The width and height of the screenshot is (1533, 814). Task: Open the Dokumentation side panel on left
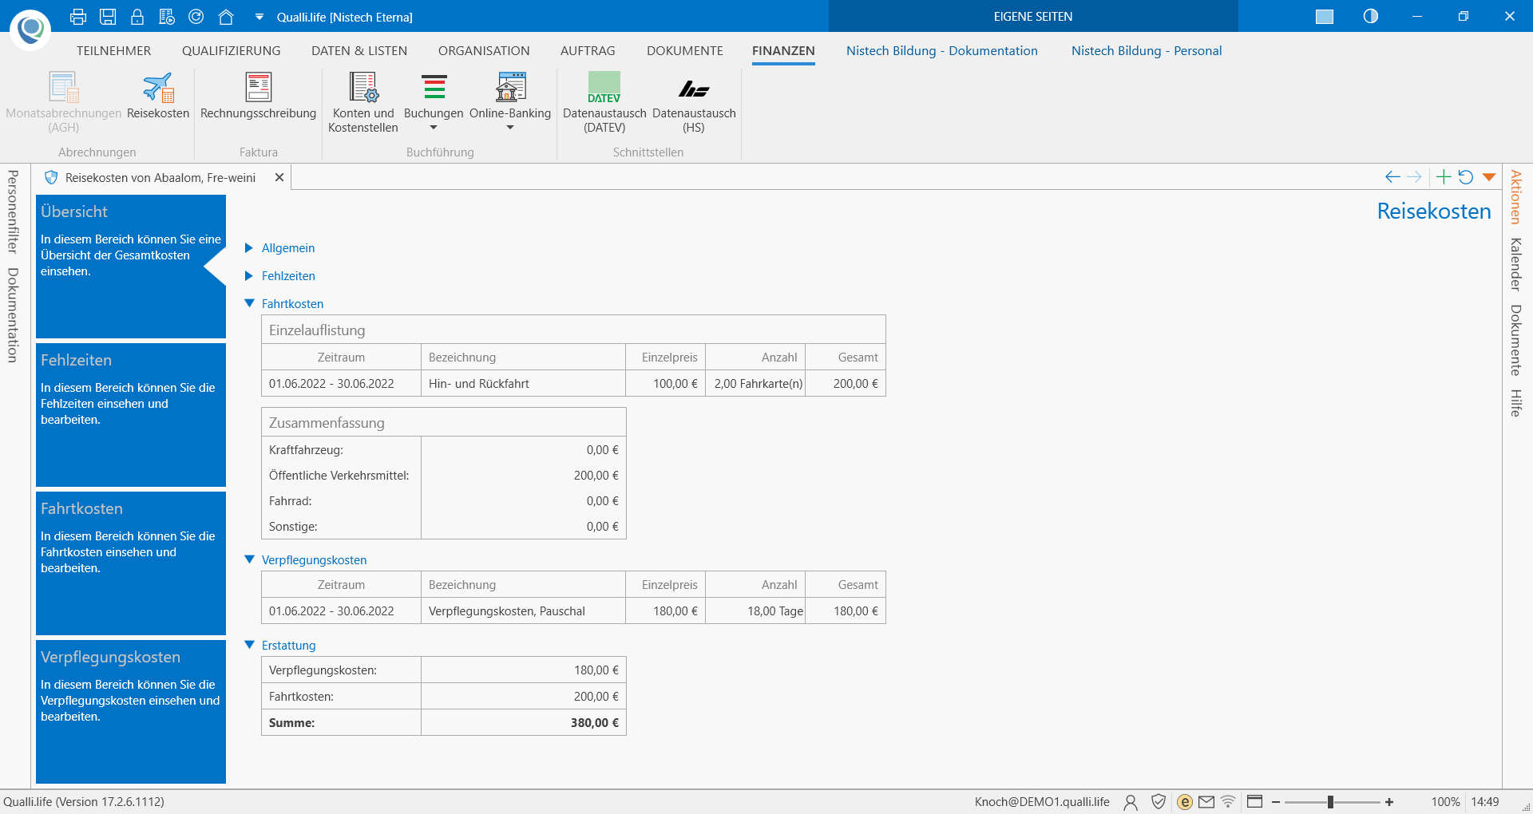[13, 315]
